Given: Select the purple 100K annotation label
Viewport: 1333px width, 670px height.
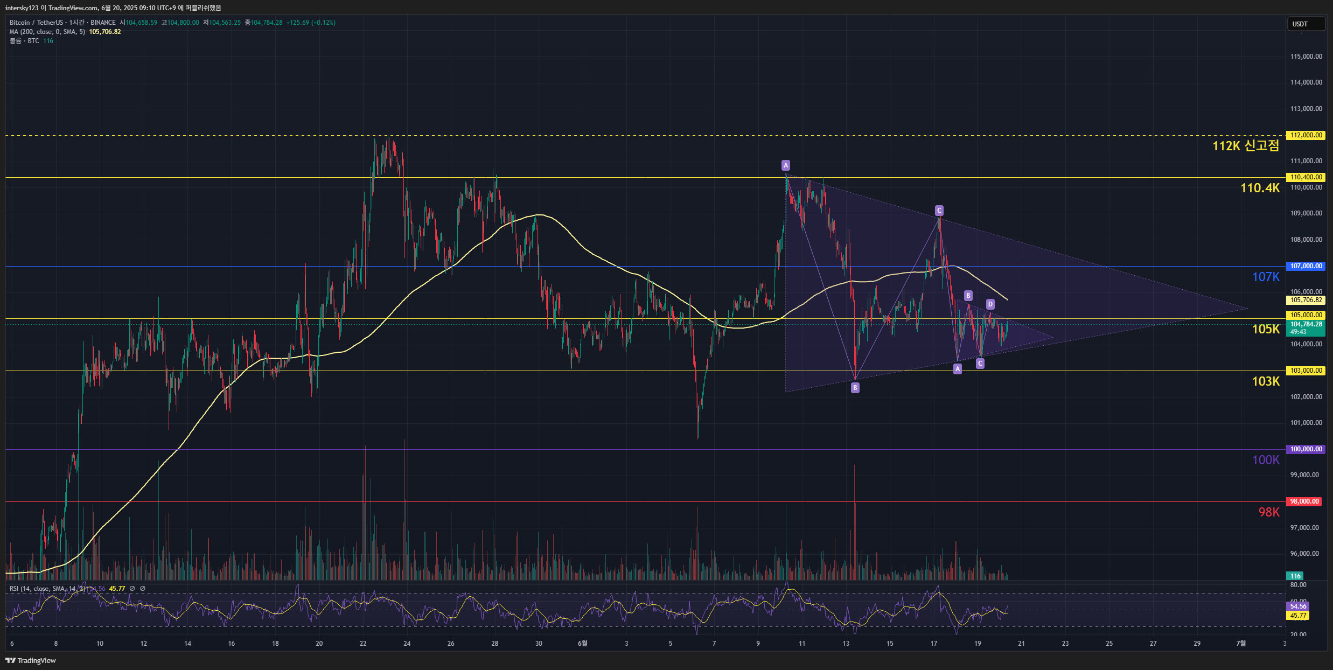Looking at the screenshot, I should click(1266, 460).
